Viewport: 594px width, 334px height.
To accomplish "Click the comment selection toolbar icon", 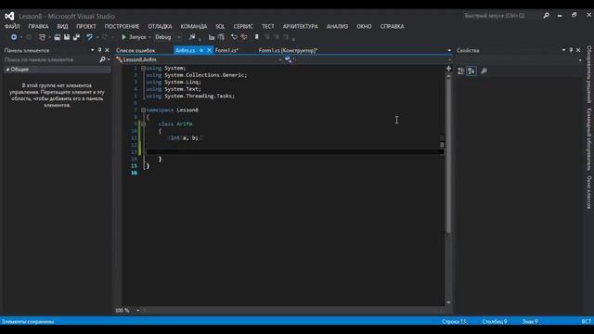I will click(234, 37).
